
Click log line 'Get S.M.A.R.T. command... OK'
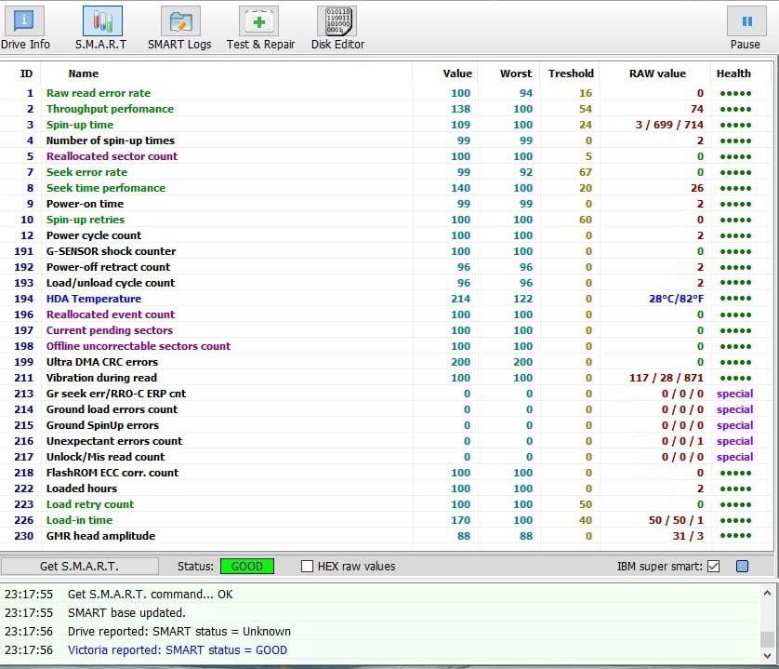(150, 595)
